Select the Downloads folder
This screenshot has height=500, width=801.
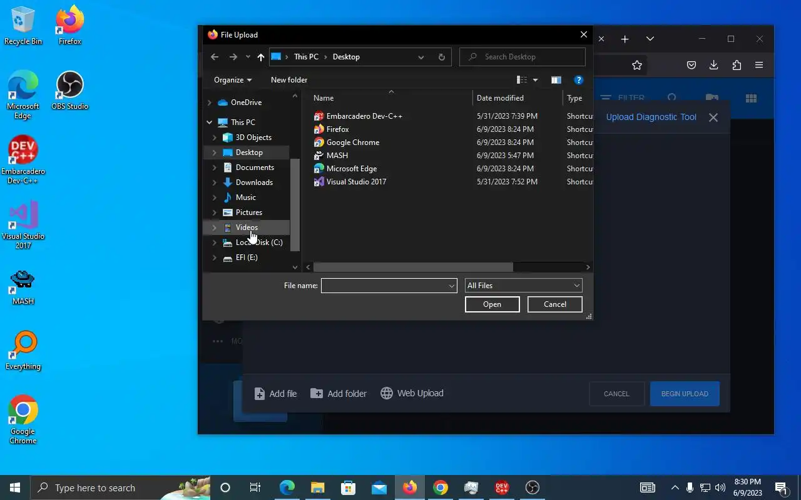(254, 182)
